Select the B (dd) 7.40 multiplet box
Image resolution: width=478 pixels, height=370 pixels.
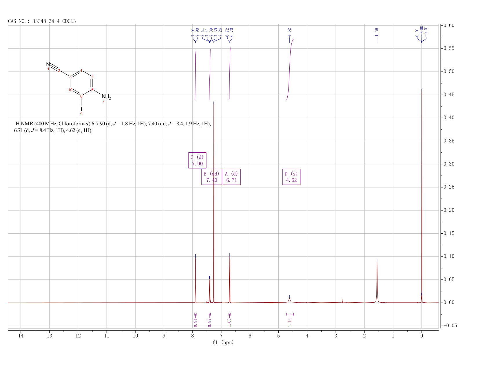(212, 177)
